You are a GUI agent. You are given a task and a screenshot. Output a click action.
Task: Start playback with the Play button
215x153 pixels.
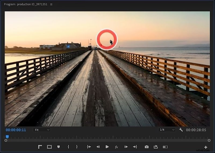coord(107,147)
